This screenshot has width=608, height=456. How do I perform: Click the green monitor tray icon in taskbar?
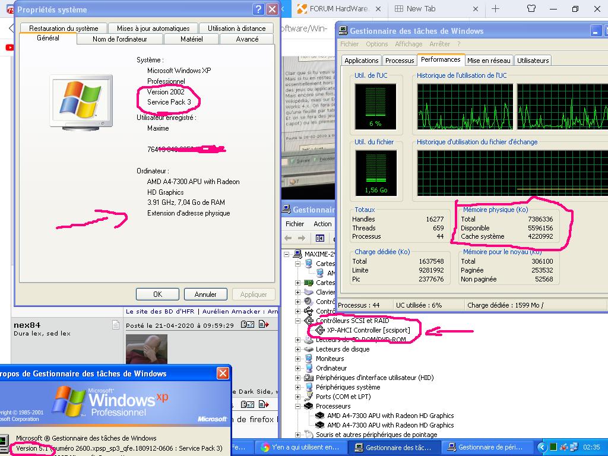tap(553, 446)
